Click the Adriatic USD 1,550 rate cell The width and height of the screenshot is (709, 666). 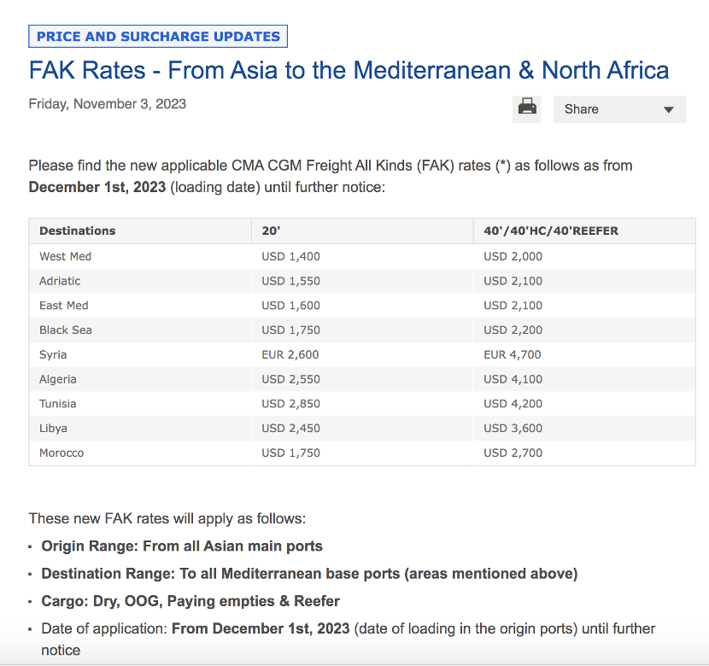[x=290, y=281]
